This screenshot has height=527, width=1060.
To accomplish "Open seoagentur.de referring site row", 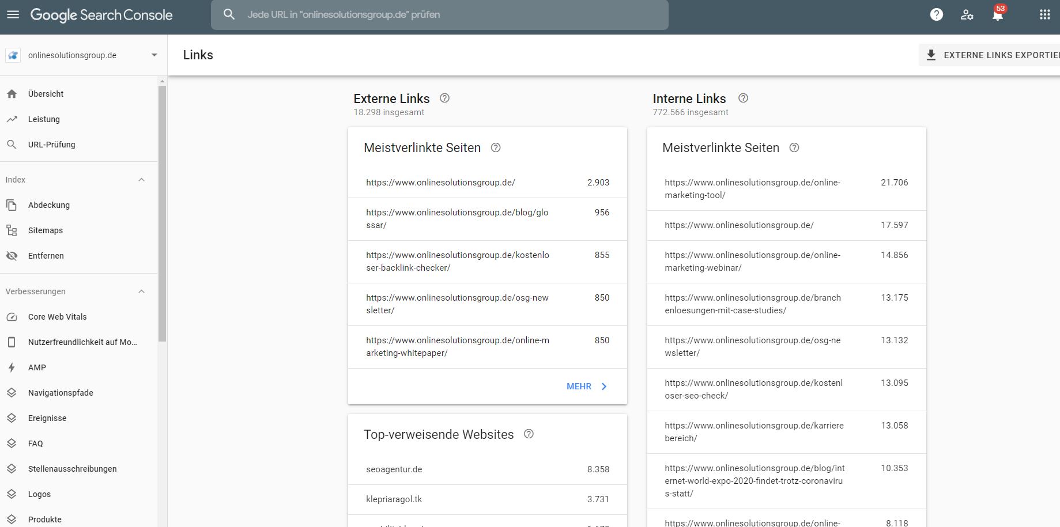I will coord(488,469).
